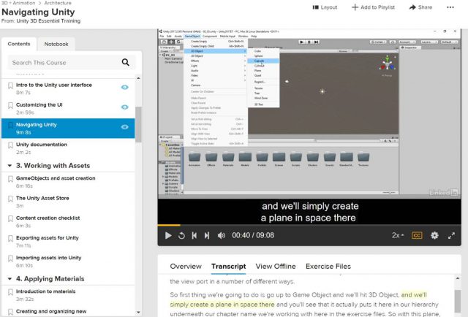
Task: Click the contents list scrollbar thumb
Action: [138, 124]
